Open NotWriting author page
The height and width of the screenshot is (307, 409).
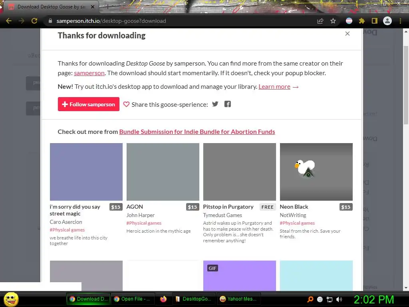coord(293,215)
